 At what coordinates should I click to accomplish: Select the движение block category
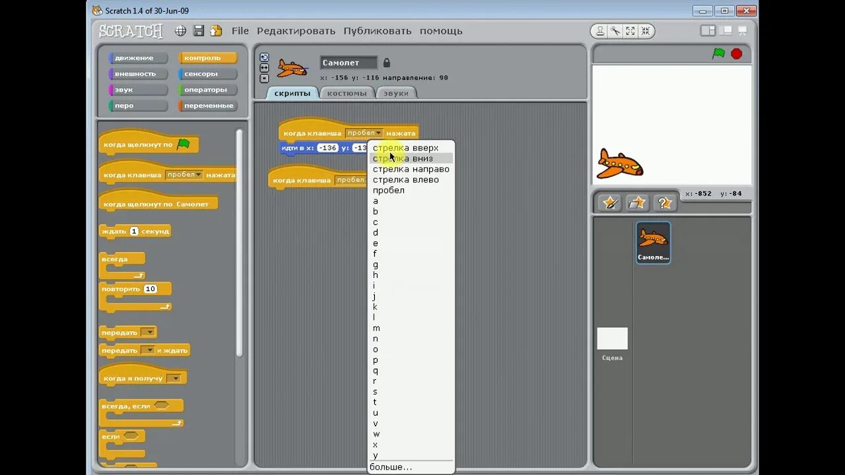[x=138, y=58]
